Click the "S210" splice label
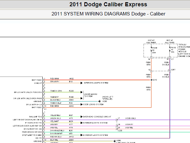 pyautogui.click(x=155, y=80)
